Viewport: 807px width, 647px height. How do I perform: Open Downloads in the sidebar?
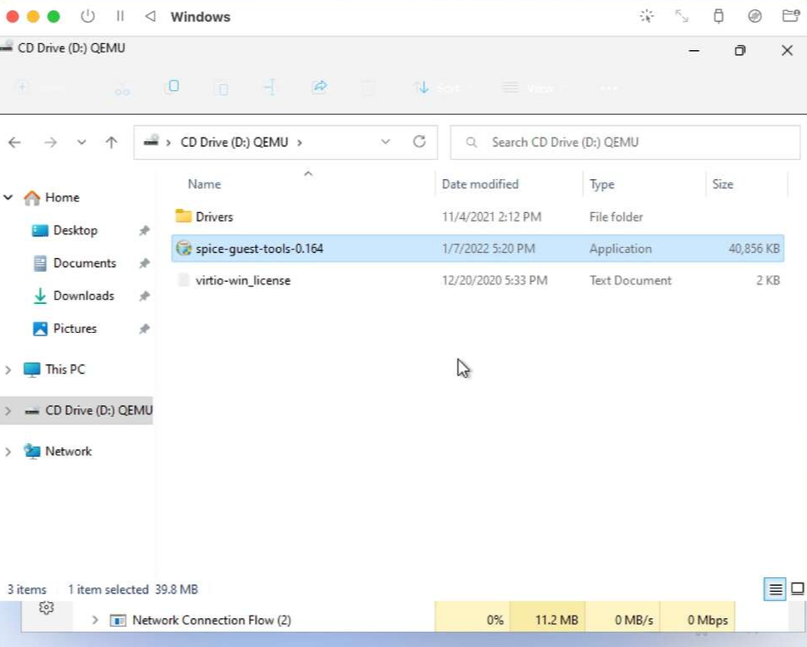[x=83, y=295]
